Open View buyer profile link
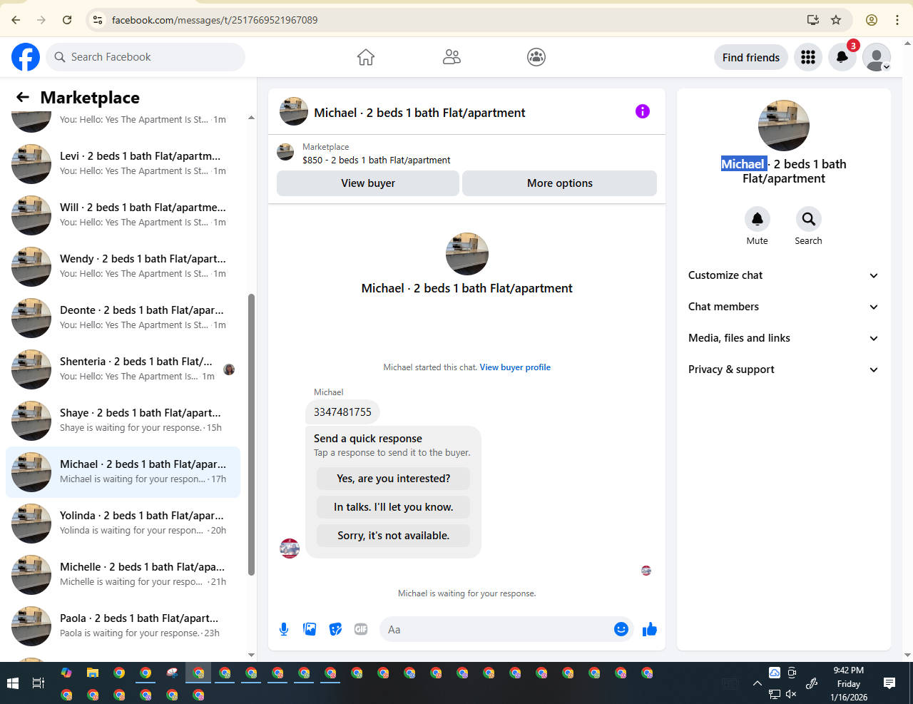Image resolution: width=913 pixels, height=704 pixels. click(x=515, y=367)
